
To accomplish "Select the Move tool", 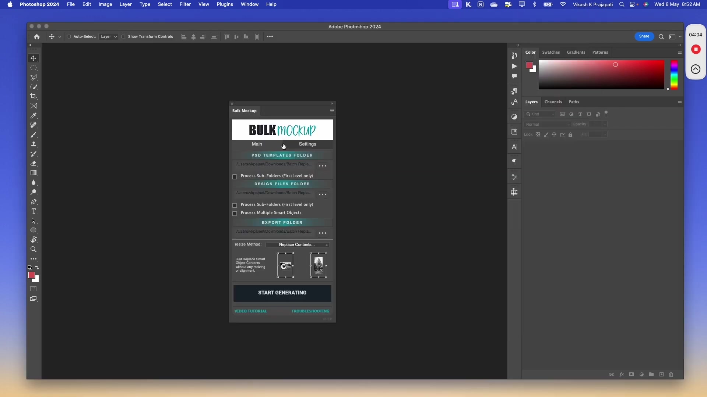I will [34, 58].
